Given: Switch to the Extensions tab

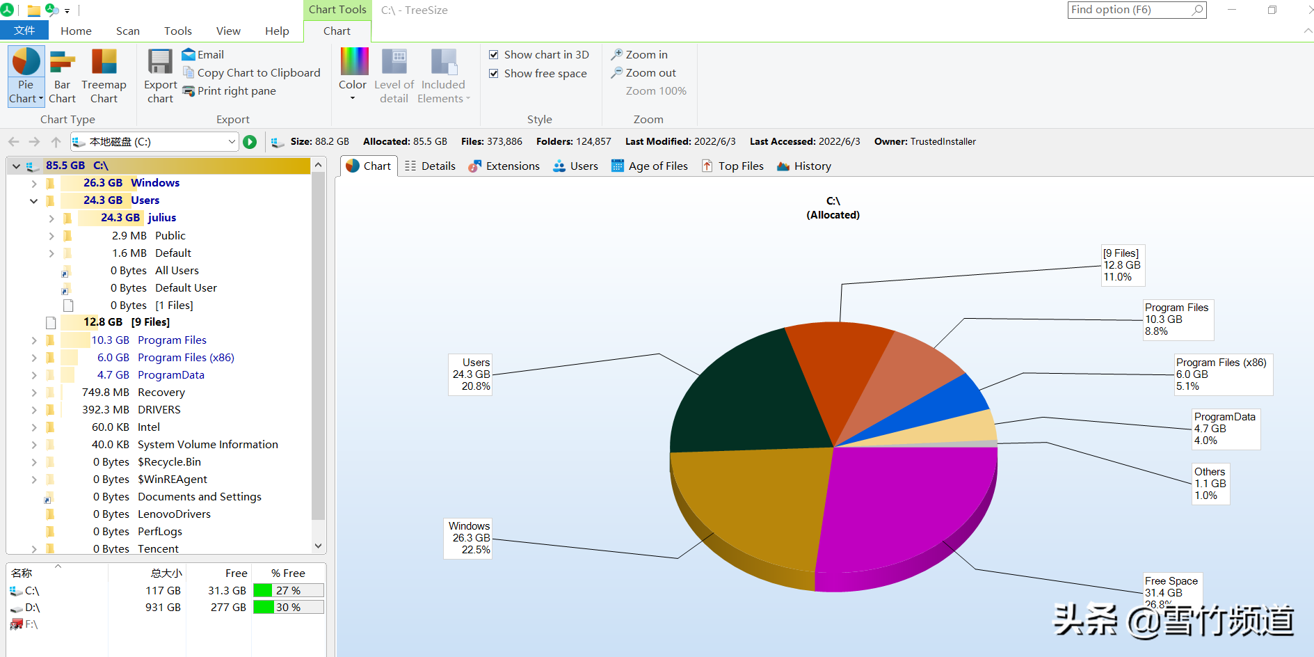Looking at the screenshot, I should (504, 166).
